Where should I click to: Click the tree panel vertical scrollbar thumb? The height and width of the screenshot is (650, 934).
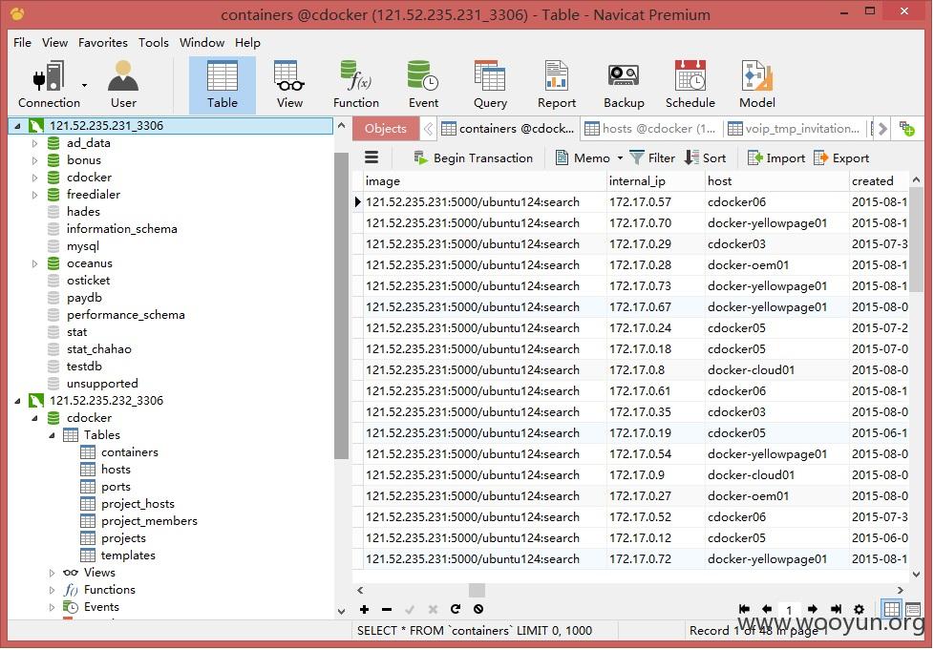click(x=341, y=306)
